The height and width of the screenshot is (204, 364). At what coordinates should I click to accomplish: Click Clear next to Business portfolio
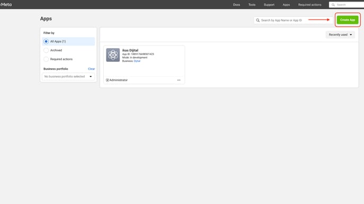(91, 69)
